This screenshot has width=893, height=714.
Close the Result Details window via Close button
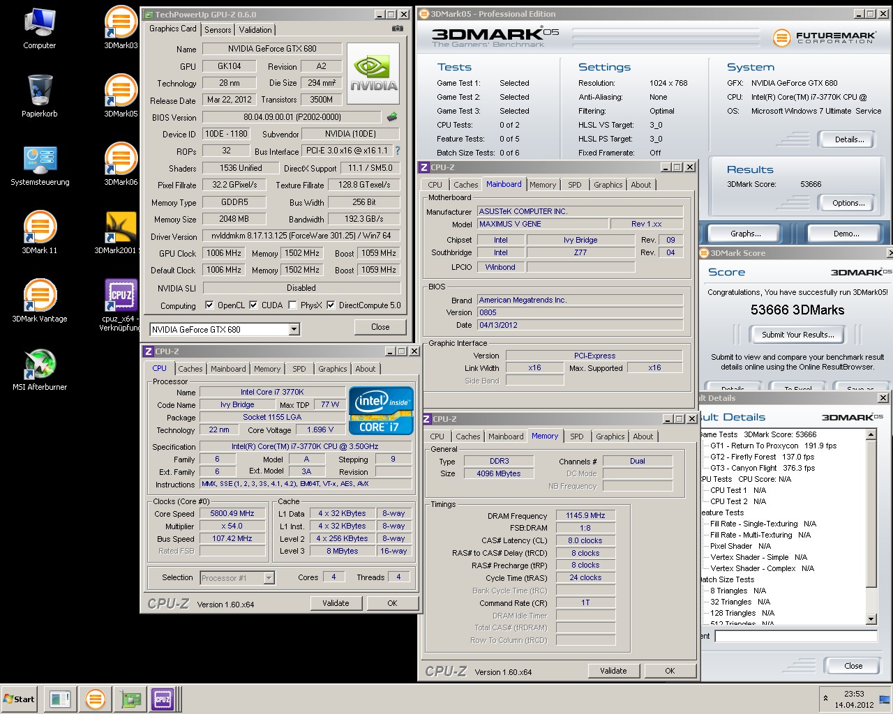tap(853, 666)
